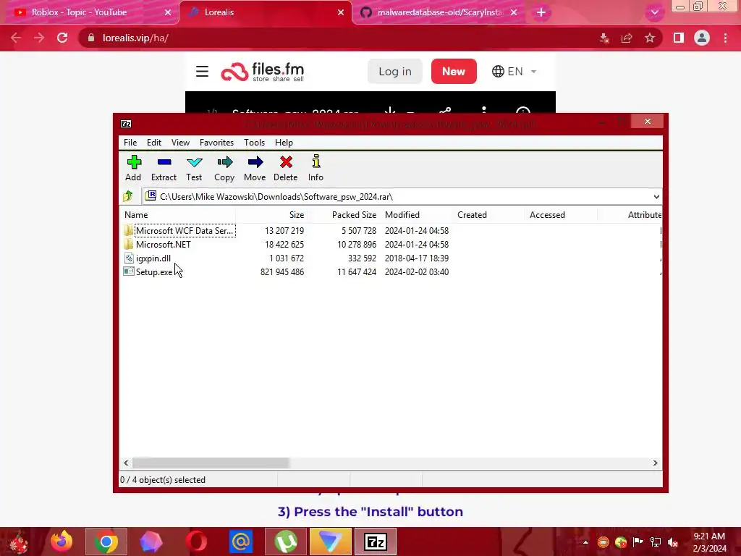Reload the lorealis.vip page
Screen dimensions: 741x556
point(62,38)
